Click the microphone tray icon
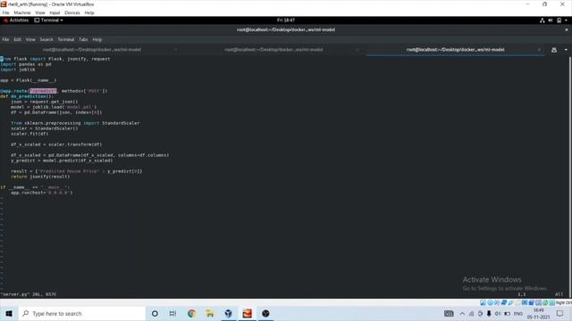 click(489, 313)
